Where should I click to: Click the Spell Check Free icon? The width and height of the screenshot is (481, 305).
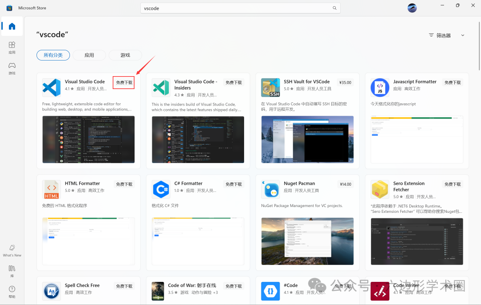(51, 291)
